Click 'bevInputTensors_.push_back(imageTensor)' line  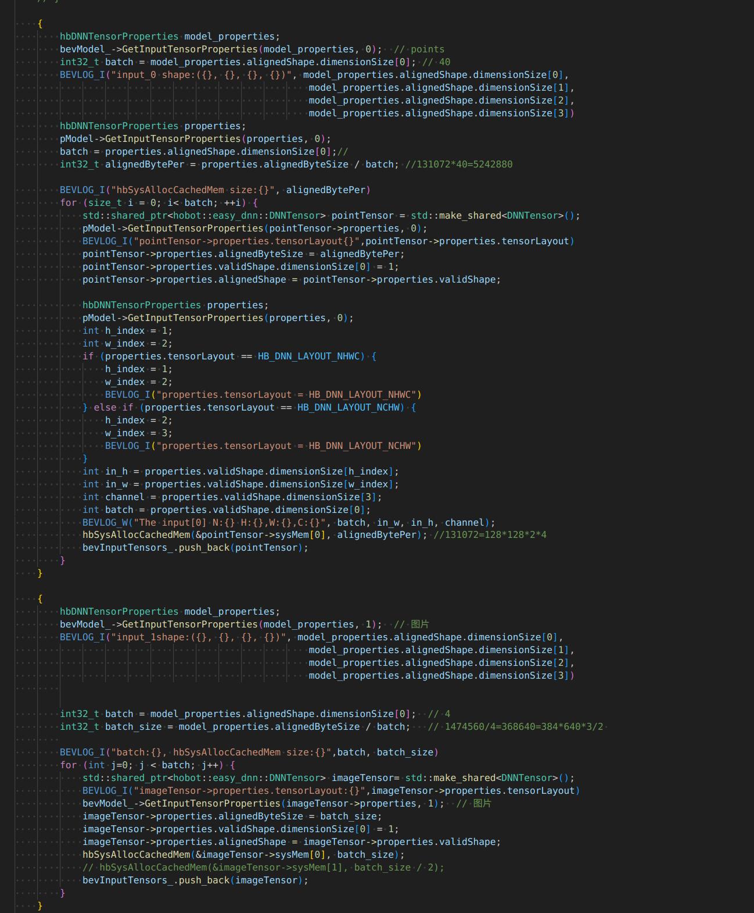(195, 880)
